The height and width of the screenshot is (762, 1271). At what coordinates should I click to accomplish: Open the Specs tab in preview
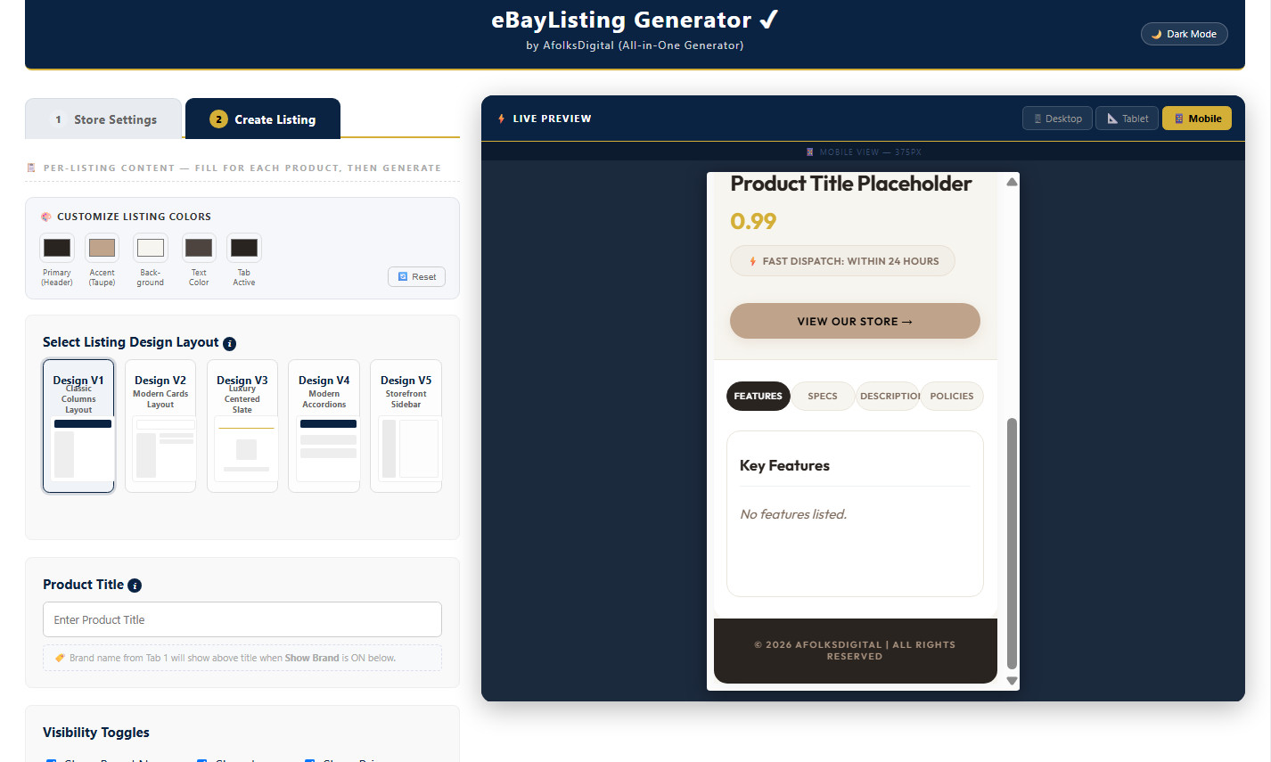(x=823, y=396)
